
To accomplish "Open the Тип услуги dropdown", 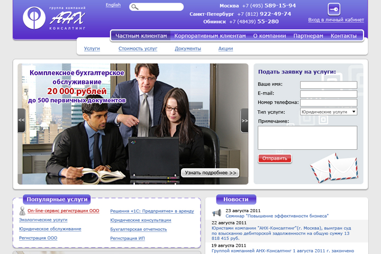I will coord(329,112).
